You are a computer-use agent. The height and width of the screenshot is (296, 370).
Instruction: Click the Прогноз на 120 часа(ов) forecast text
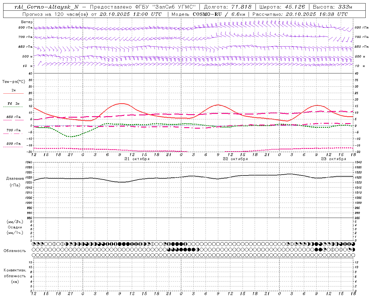[55, 14]
